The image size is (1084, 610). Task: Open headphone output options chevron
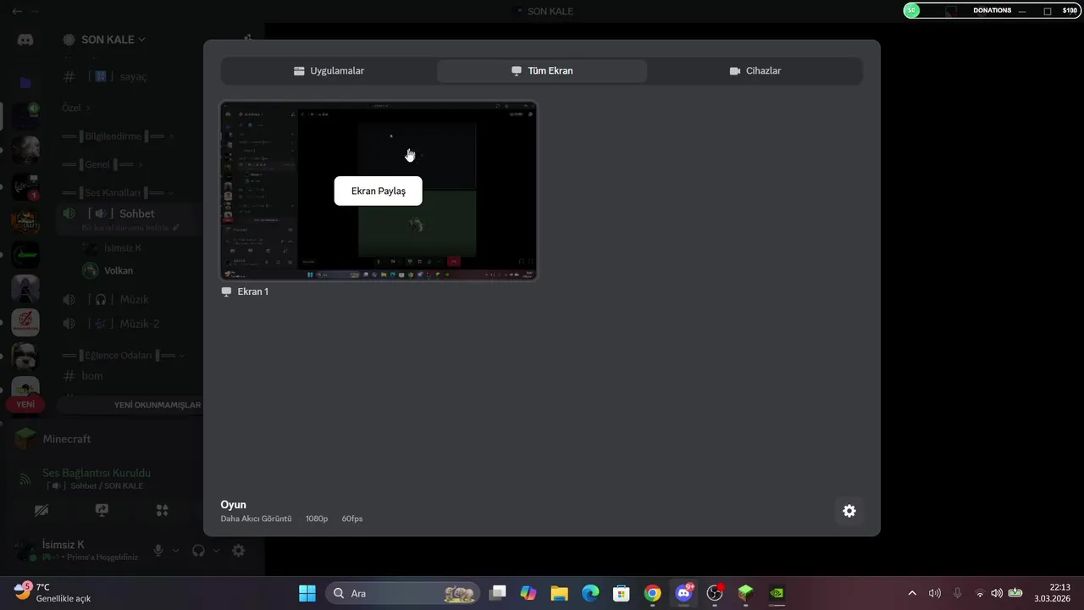pyautogui.click(x=216, y=551)
